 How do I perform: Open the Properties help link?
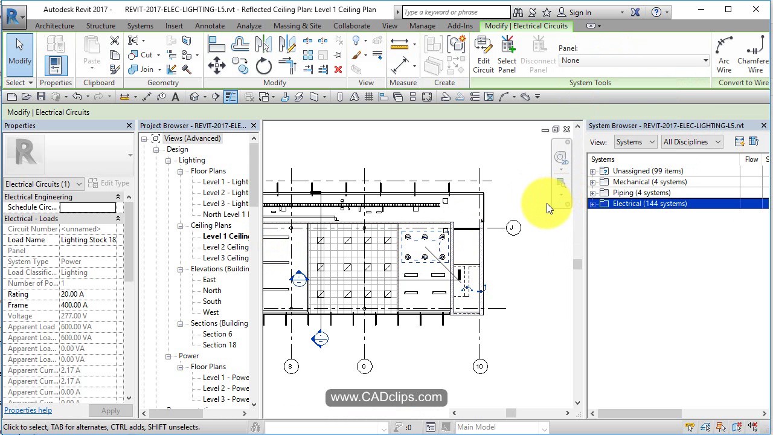(x=28, y=410)
